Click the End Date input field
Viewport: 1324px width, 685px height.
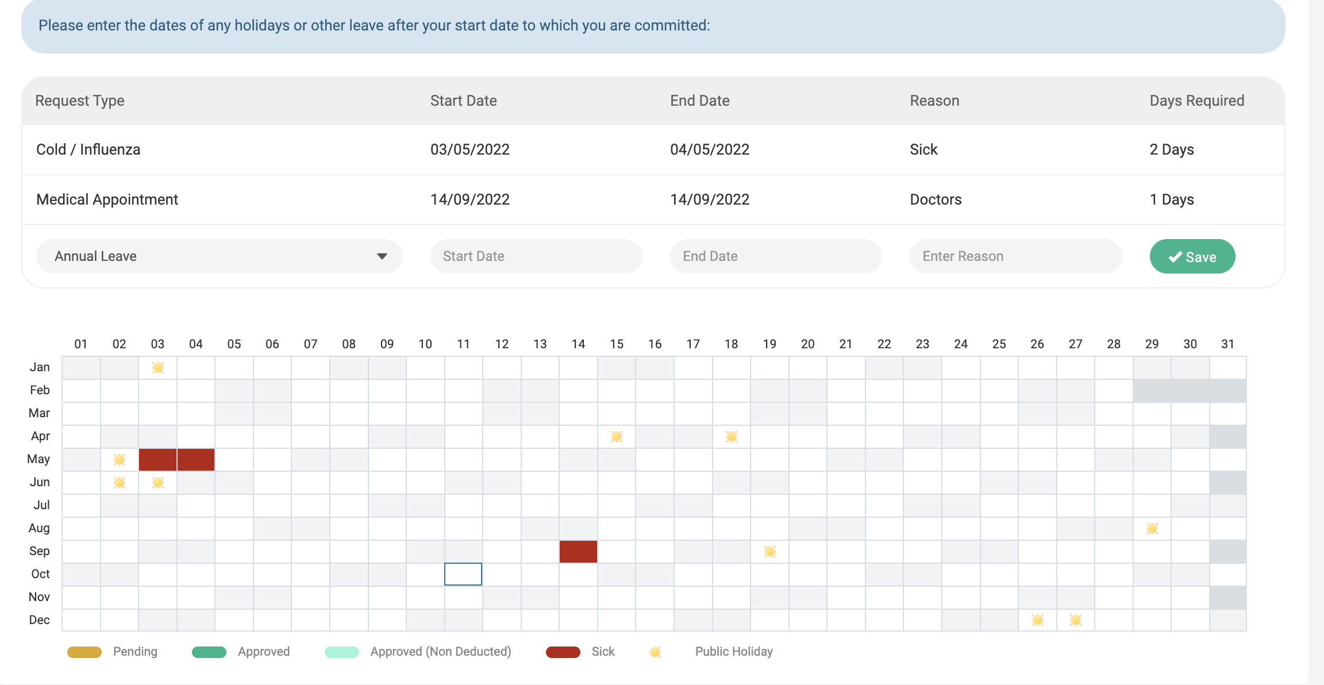775,256
